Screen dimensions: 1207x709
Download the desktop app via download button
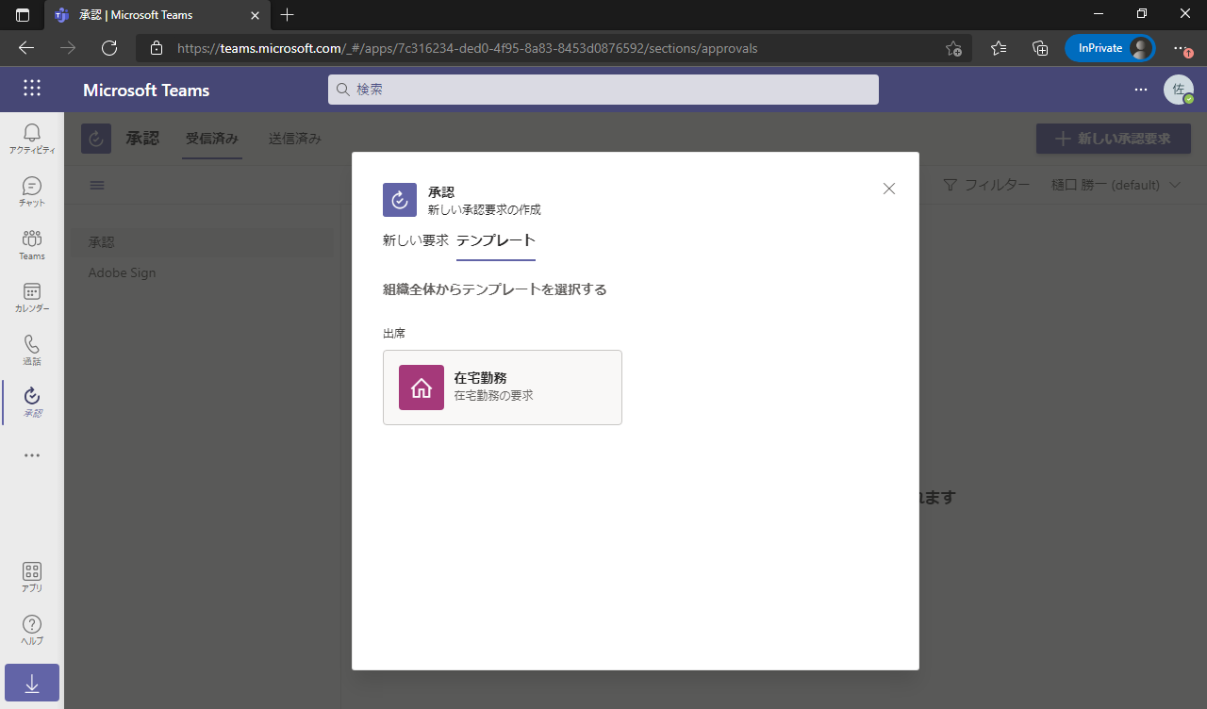(32, 683)
